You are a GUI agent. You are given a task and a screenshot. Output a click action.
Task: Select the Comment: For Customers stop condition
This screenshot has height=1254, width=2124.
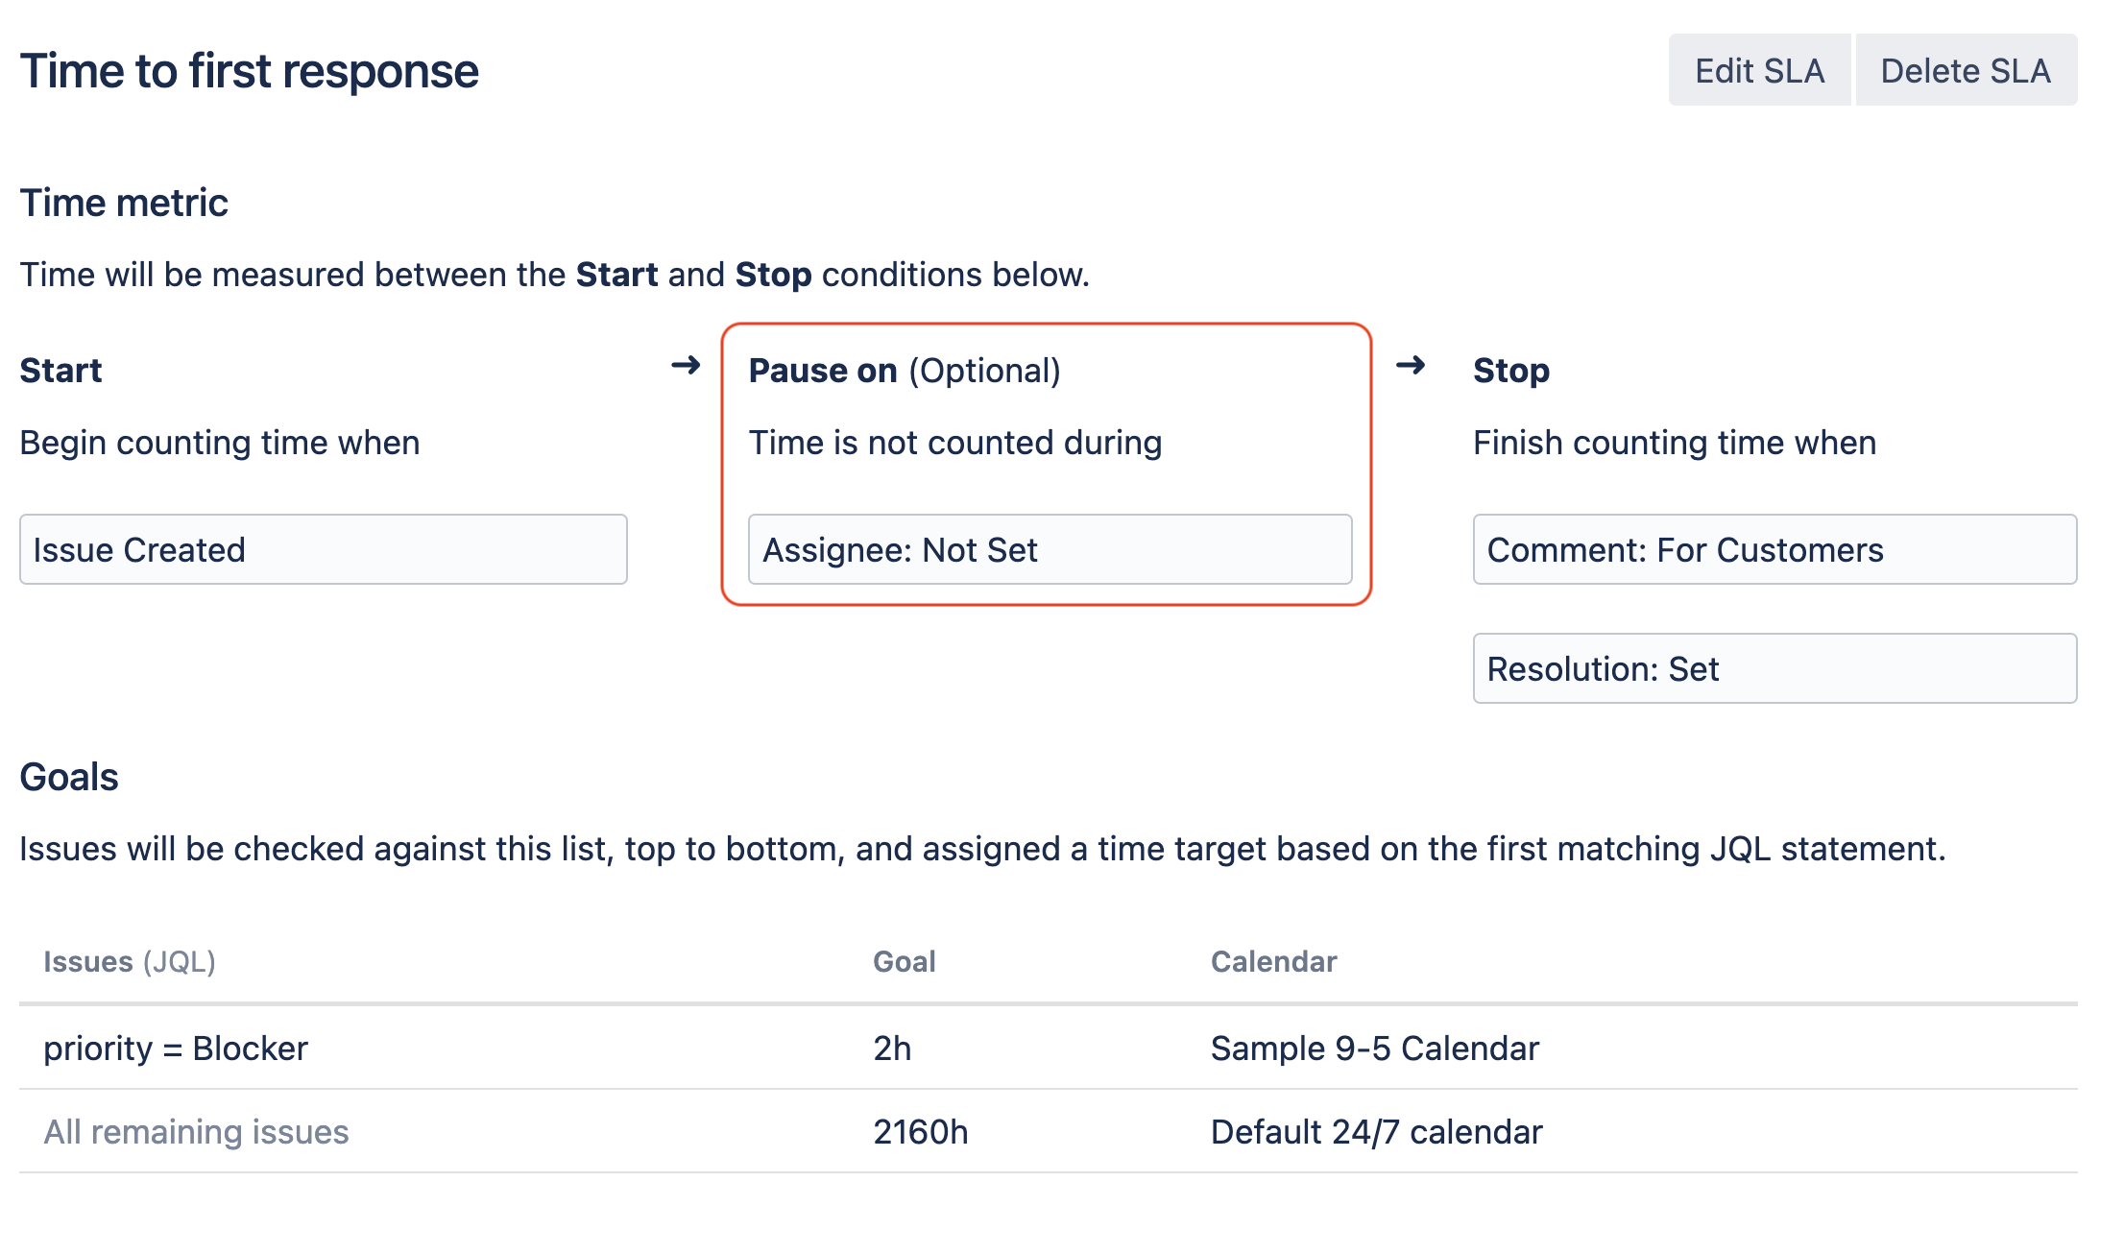coord(1774,550)
